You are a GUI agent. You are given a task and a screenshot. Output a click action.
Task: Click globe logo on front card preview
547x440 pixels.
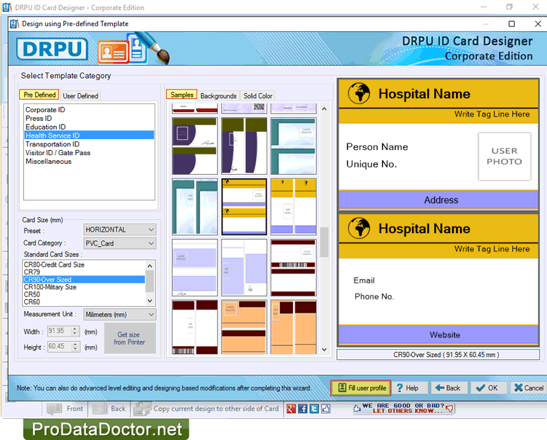click(x=359, y=93)
